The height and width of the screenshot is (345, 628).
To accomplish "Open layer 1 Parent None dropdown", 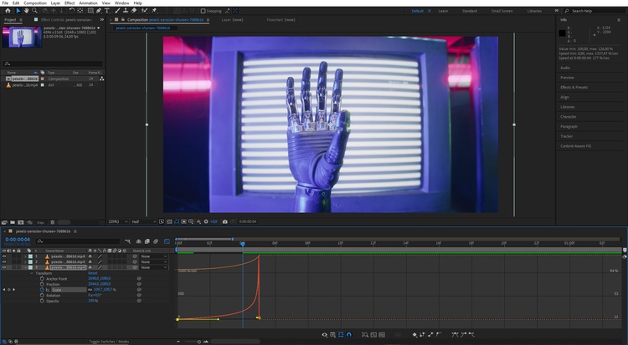I will (x=154, y=256).
